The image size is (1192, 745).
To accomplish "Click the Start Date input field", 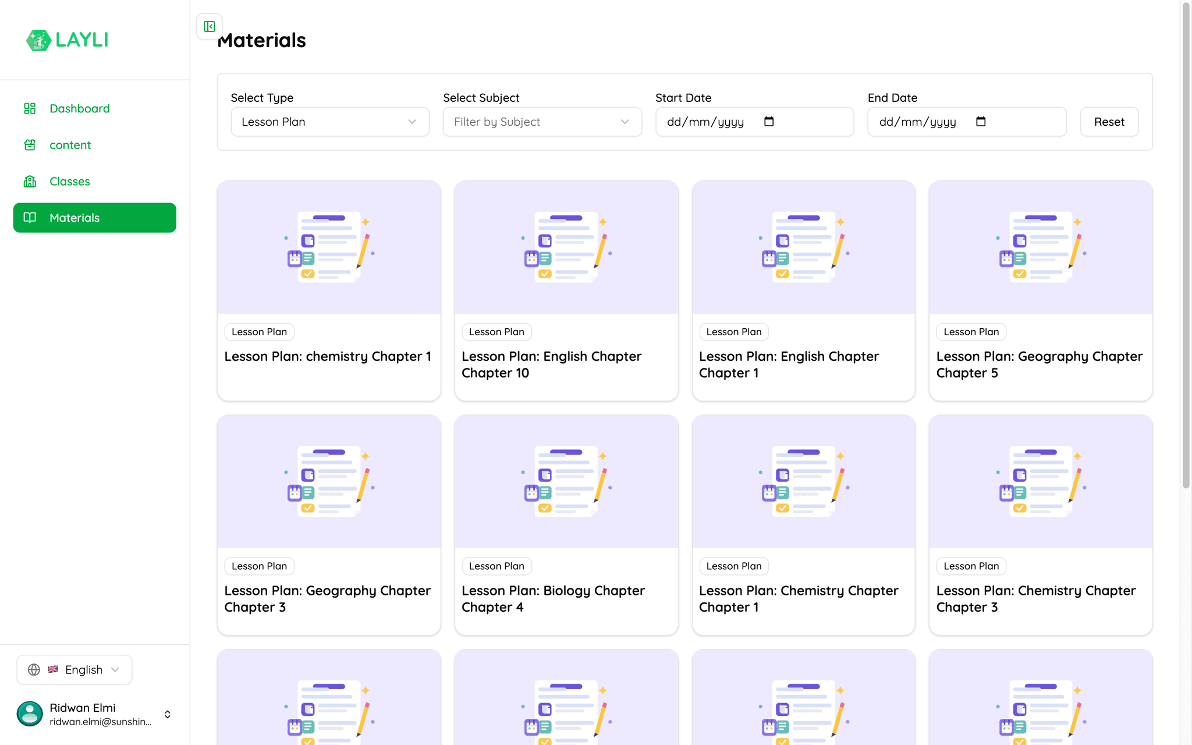I will pyautogui.click(x=754, y=122).
